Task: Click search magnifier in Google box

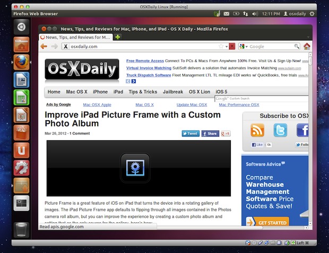Action: tap(297, 46)
